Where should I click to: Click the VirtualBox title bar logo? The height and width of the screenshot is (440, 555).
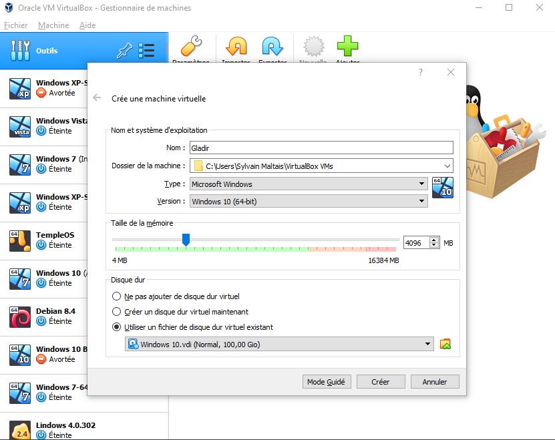click(9, 7)
